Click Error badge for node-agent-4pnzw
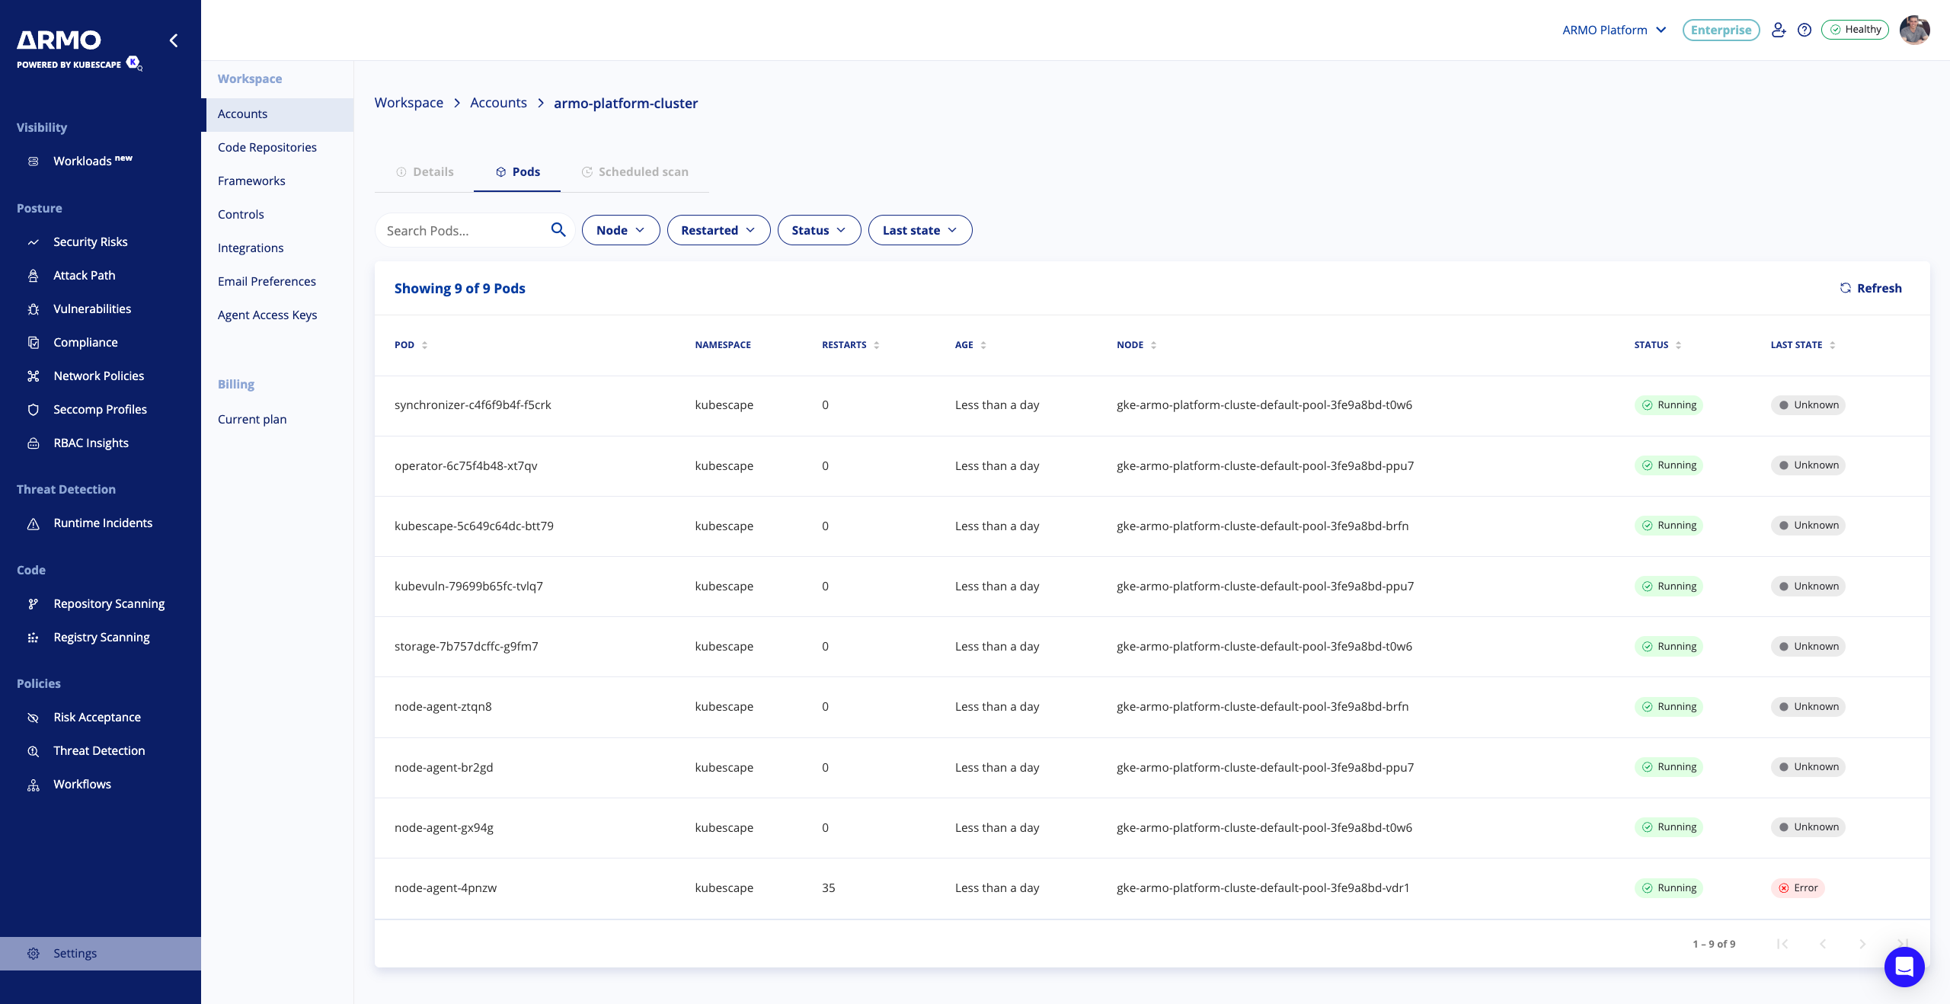Screen dimensions: 1950x1004 [x=1798, y=888]
